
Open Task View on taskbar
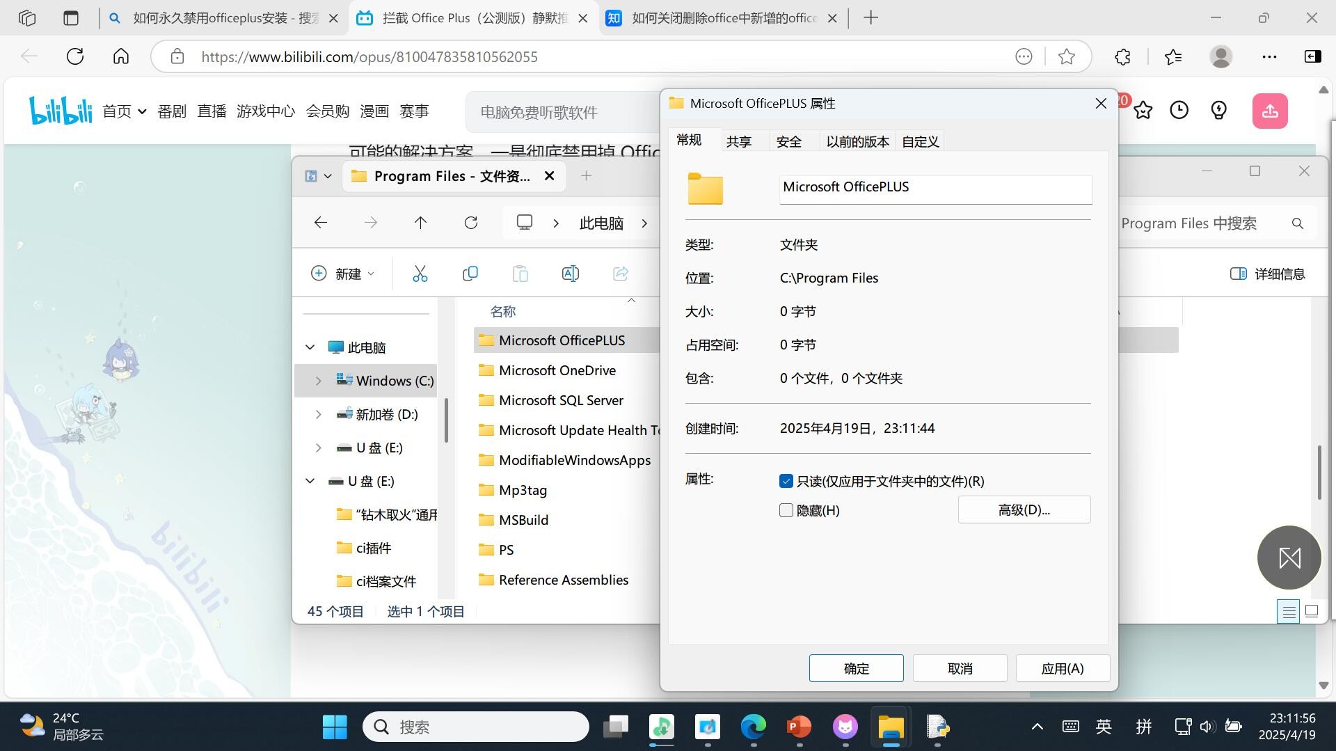click(615, 727)
